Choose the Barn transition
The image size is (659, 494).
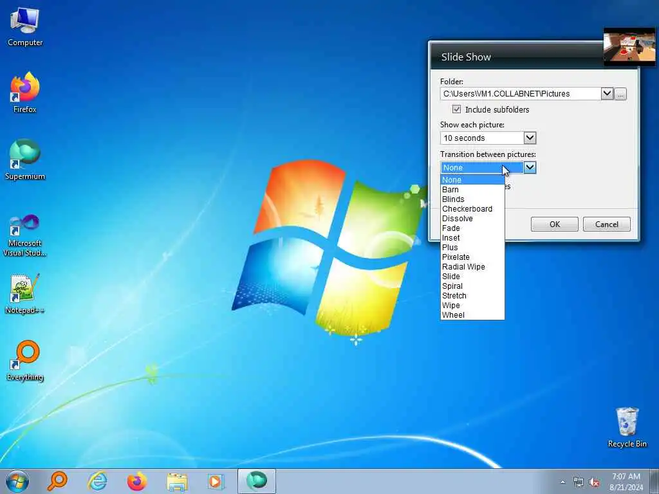(x=472, y=190)
